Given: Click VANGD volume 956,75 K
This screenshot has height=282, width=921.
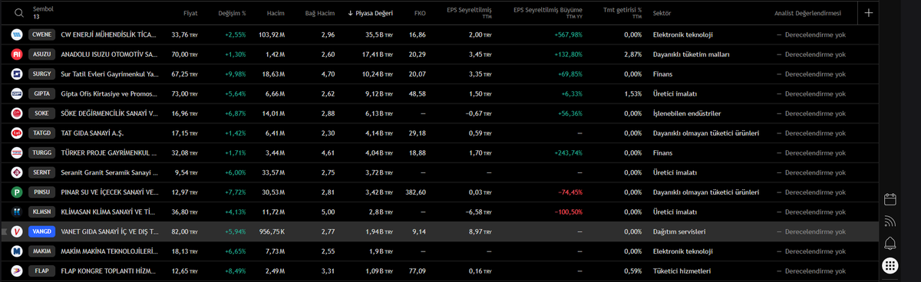Looking at the screenshot, I should [x=272, y=231].
